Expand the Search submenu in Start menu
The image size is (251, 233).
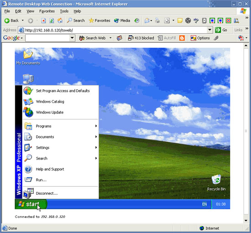point(61,158)
